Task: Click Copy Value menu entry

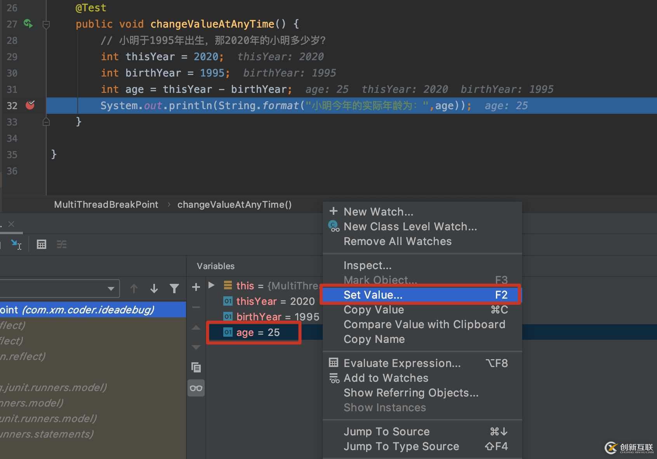Action: (422, 309)
